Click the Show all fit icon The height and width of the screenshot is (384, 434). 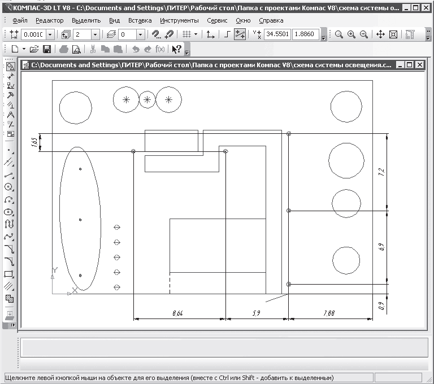click(393, 34)
